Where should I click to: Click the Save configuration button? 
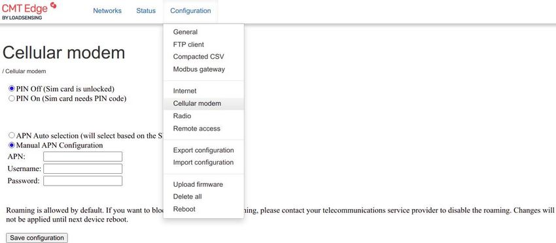[37, 238]
